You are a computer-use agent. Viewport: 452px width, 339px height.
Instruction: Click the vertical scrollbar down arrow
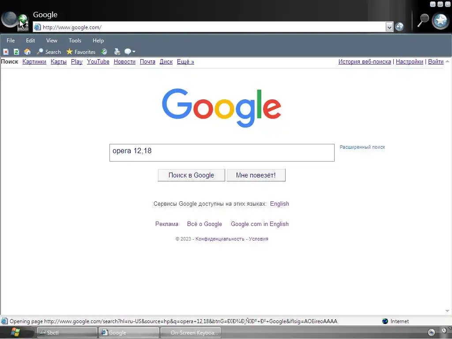click(x=448, y=311)
